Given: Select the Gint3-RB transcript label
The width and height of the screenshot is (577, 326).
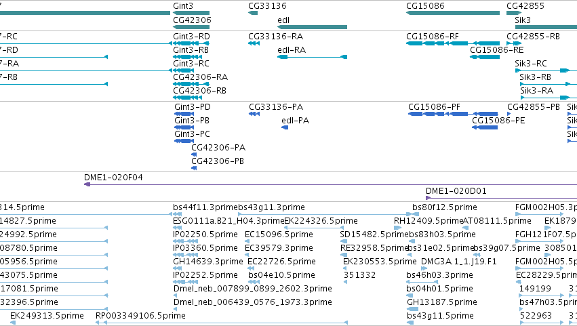Looking at the screenshot, I should point(191,50).
